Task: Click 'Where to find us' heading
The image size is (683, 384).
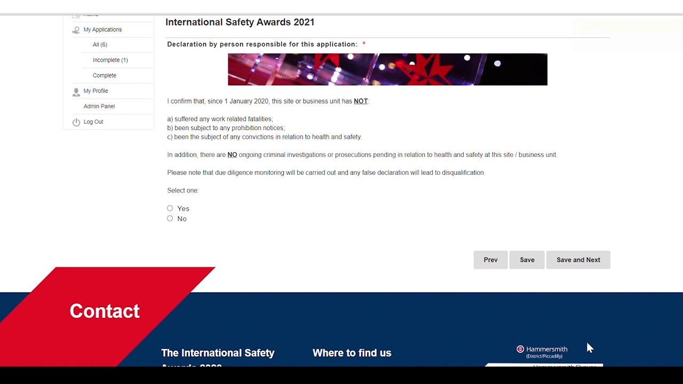Action: click(352, 353)
